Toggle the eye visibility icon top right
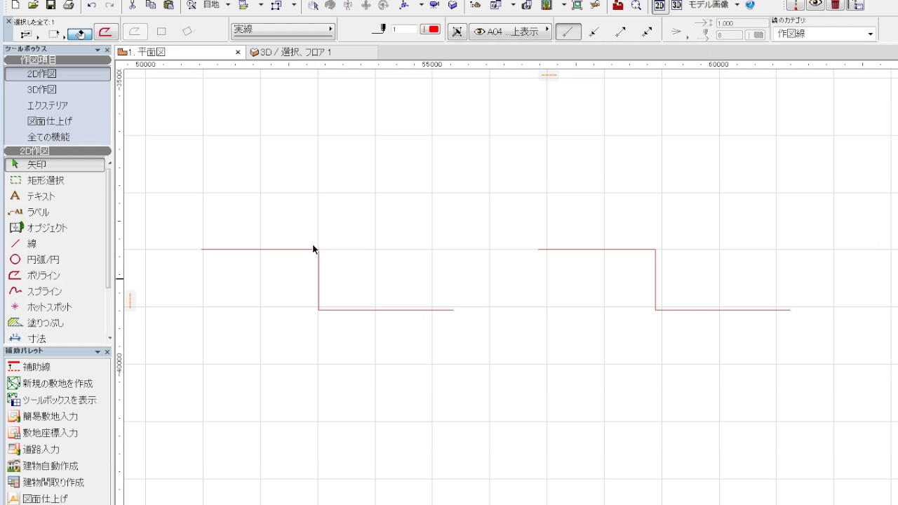This screenshot has width=898, height=505. coord(815,5)
